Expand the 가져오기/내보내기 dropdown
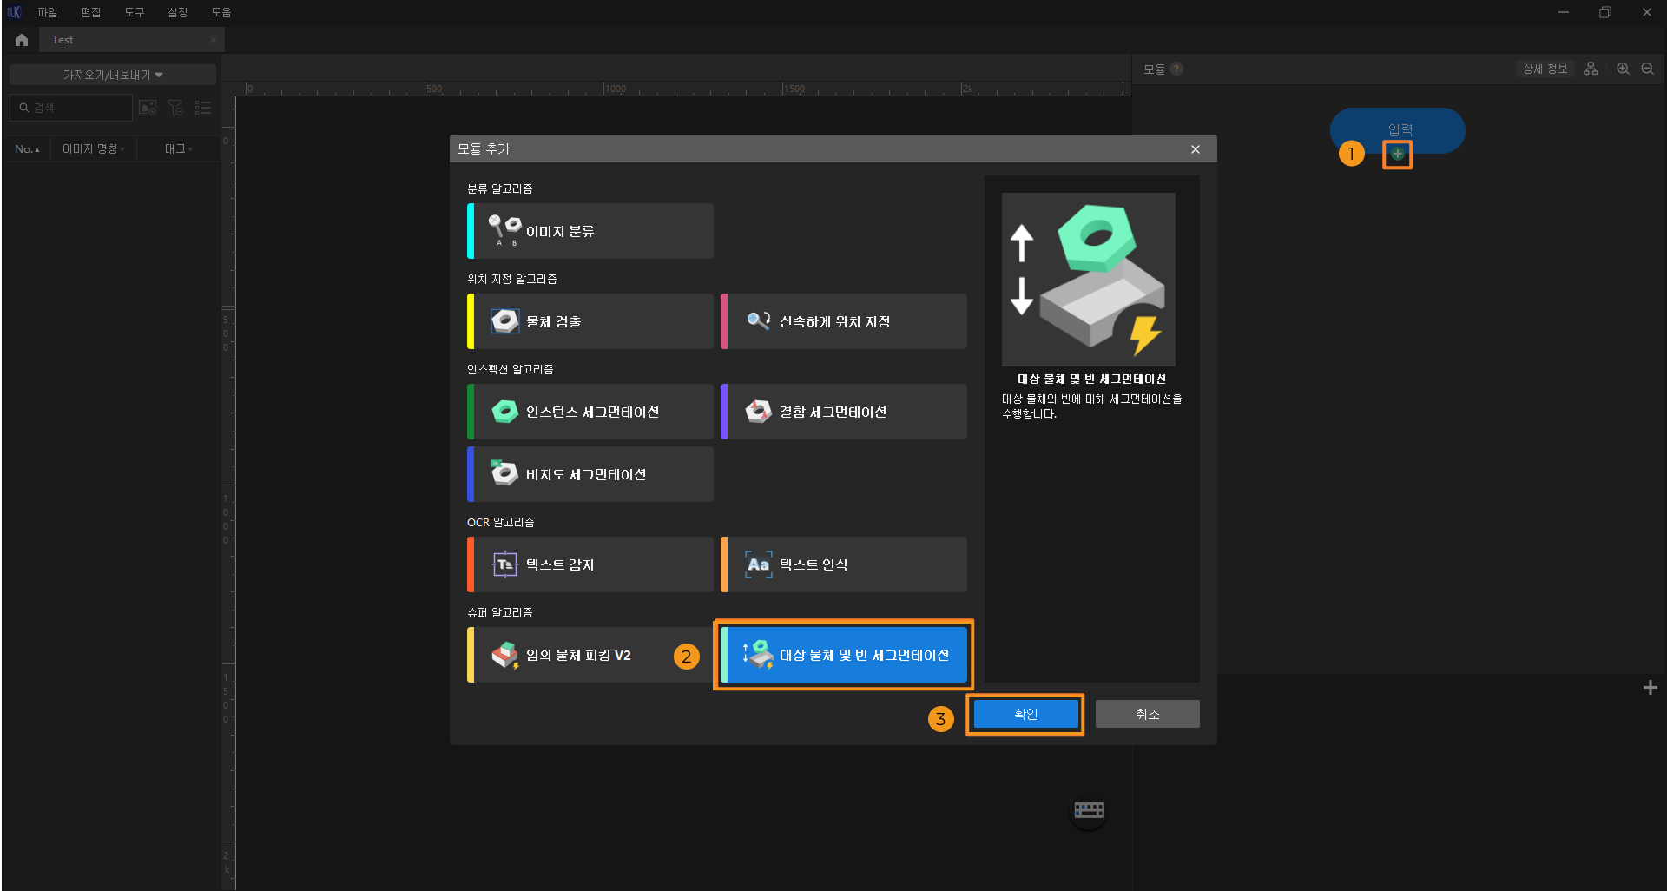This screenshot has height=891, width=1667. 113,75
